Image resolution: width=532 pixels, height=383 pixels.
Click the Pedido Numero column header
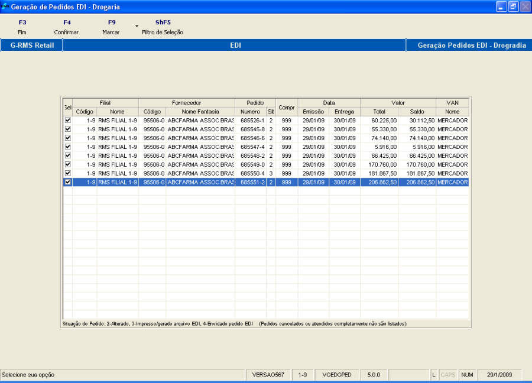pyautogui.click(x=251, y=112)
